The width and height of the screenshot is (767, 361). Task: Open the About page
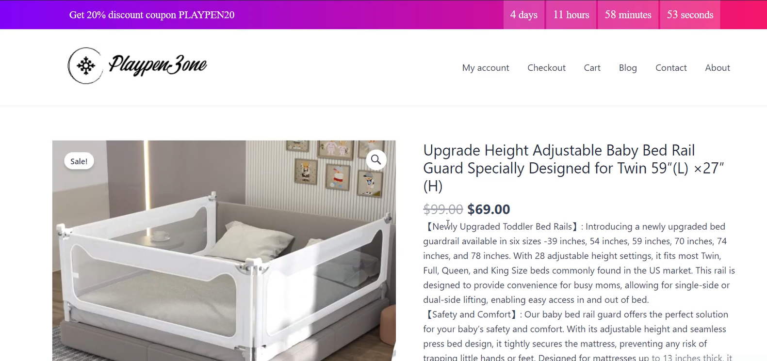pyautogui.click(x=718, y=68)
